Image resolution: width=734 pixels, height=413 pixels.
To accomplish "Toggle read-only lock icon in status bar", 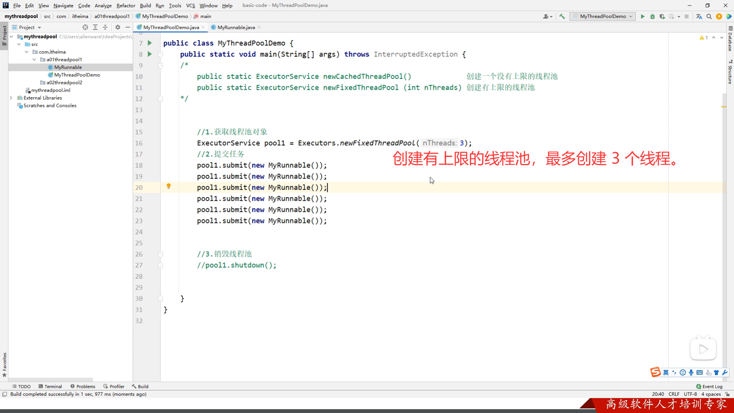I will [728, 394].
